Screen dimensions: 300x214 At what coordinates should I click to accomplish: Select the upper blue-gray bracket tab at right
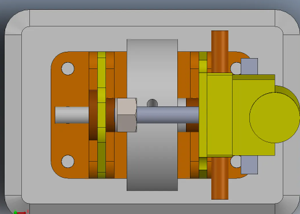(249, 66)
